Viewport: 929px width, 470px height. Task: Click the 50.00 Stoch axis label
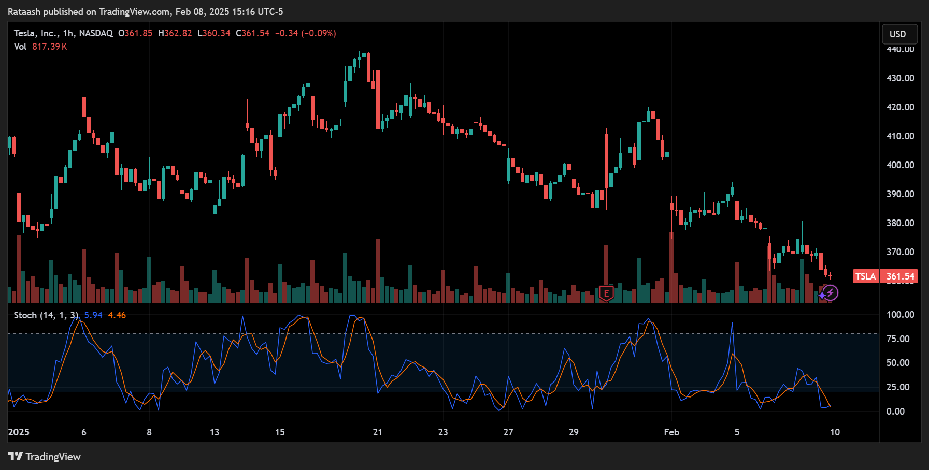pyautogui.click(x=898, y=363)
